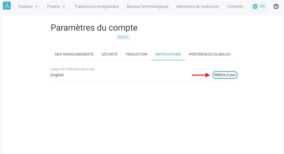Viewport: 284px width, 154px height.
Task: Click the English notification language value
Action: click(57, 75)
